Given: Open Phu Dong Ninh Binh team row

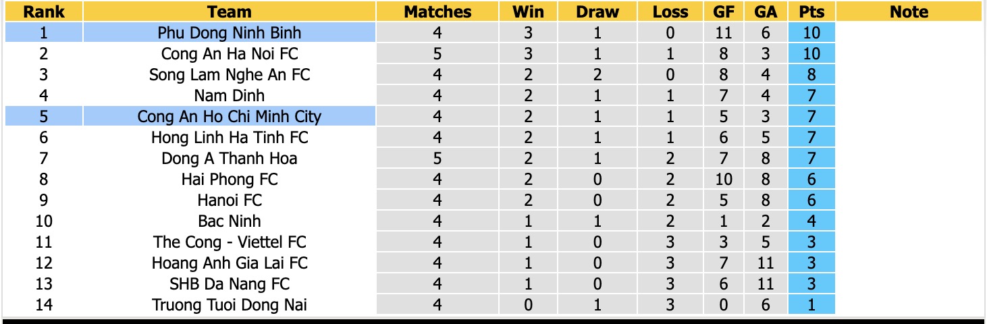Looking at the screenshot, I should point(230,32).
